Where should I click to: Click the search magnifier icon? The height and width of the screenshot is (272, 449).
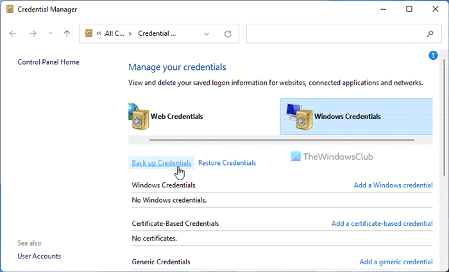coord(430,34)
